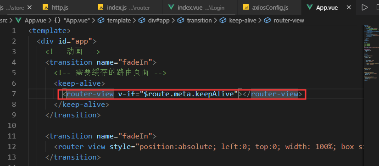Click the closing </keep-alive> tag

pos(82,105)
